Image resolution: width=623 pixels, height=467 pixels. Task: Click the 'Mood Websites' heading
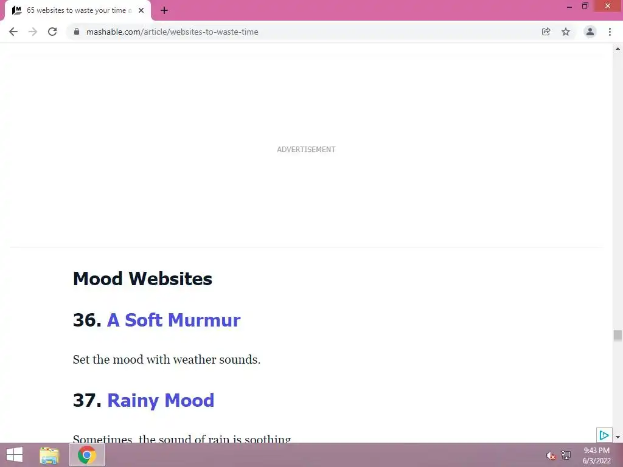[142, 278]
